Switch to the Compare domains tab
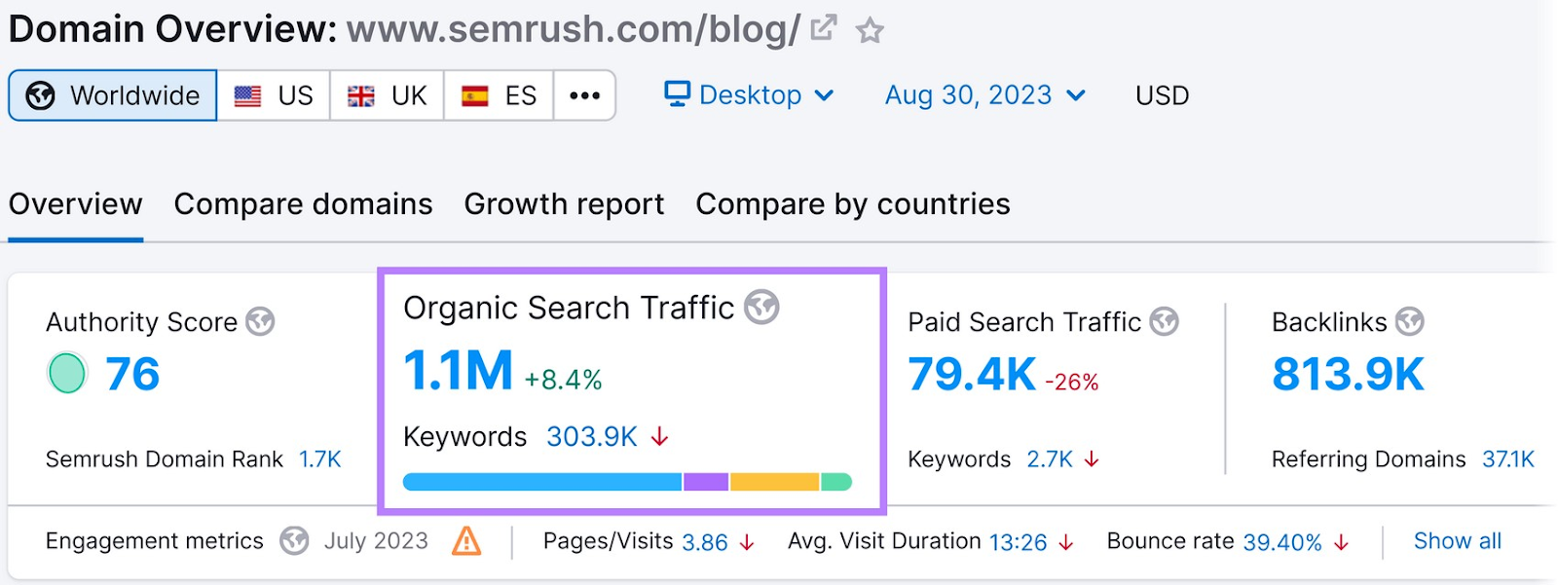 coord(303,204)
